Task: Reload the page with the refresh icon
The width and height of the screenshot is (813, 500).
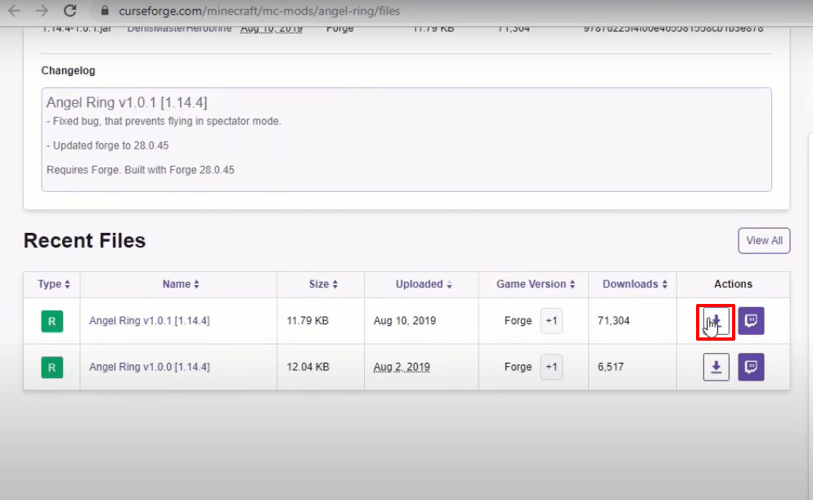Action: pyautogui.click(x=70, y=11)
